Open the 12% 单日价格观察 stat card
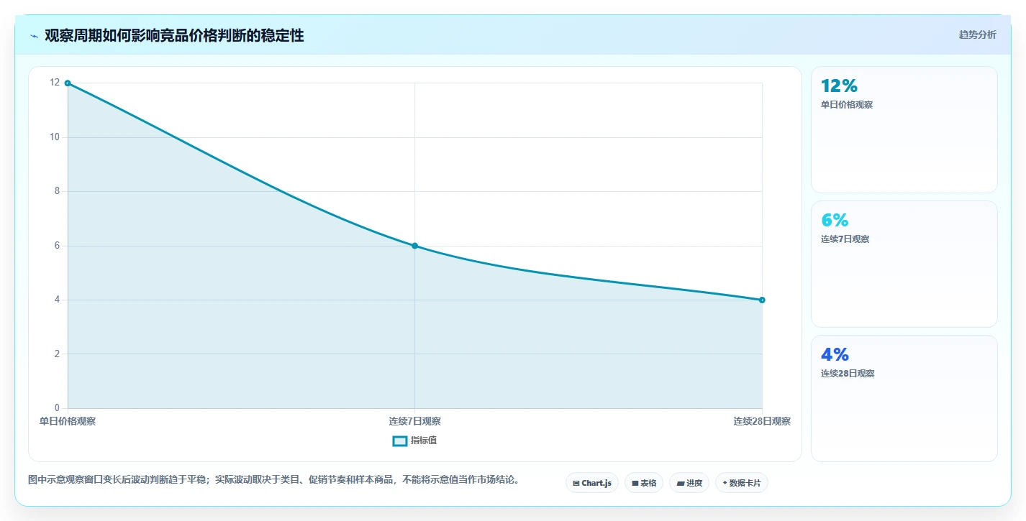 (x=904, y=129)
